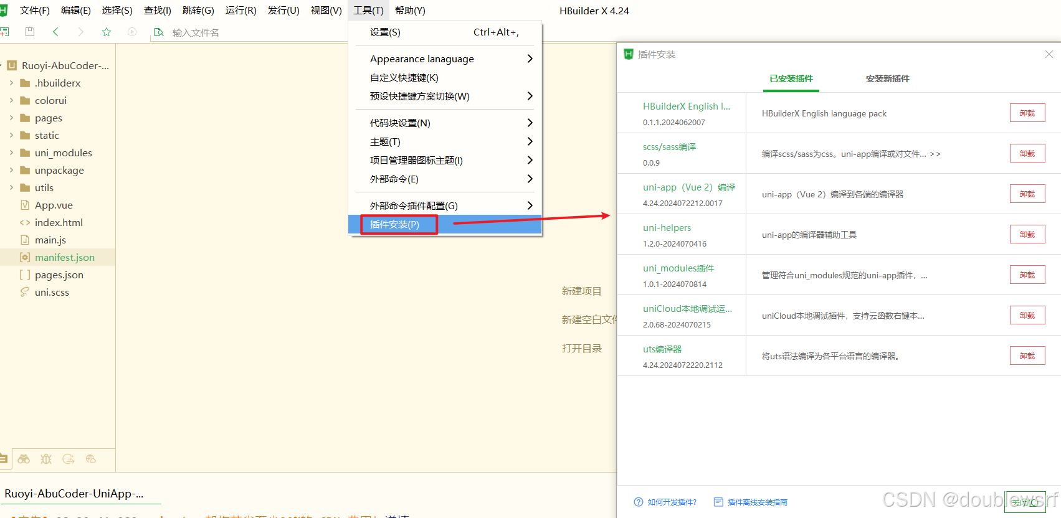Open the cloud globe panel icon

tap(91, 459)
